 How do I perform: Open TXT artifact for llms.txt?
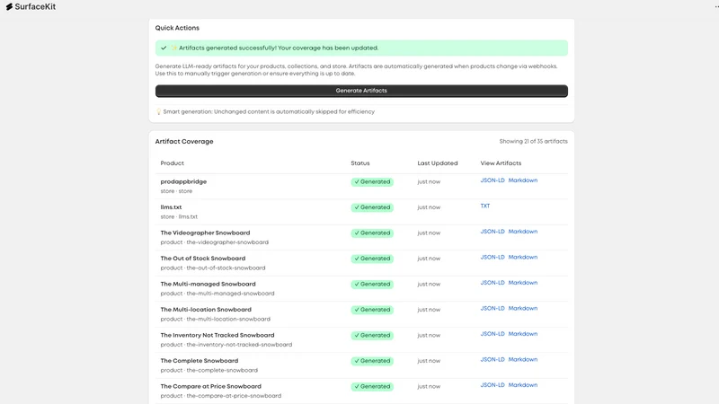coord(485,206)
